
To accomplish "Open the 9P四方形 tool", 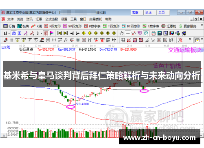I will pos(73,26).
